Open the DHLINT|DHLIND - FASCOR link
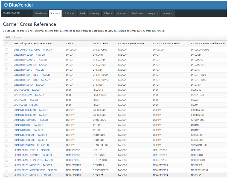 click(28, 70)
